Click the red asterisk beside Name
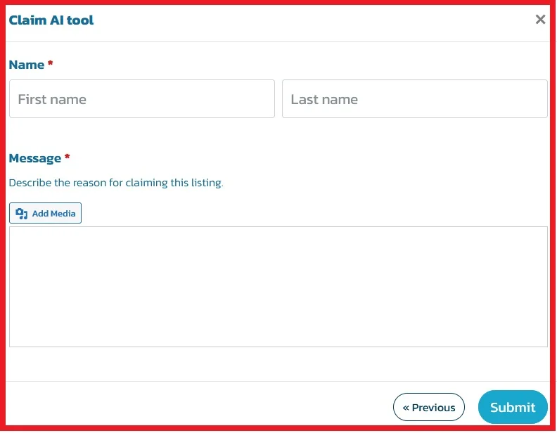The height and width of the screenshot is (433, 557). 51,65
